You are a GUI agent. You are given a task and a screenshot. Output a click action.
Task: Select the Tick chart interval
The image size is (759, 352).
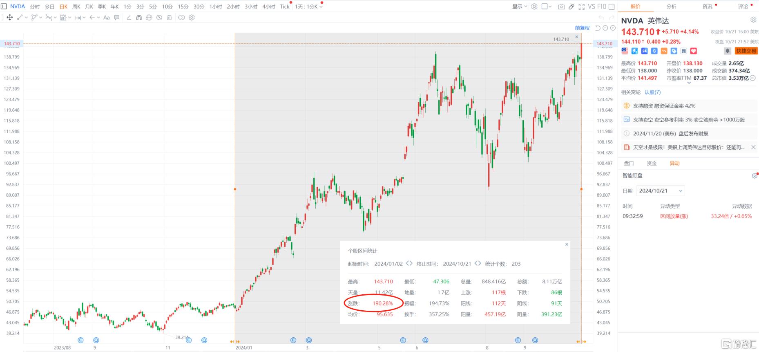click(x=285, y=7)
